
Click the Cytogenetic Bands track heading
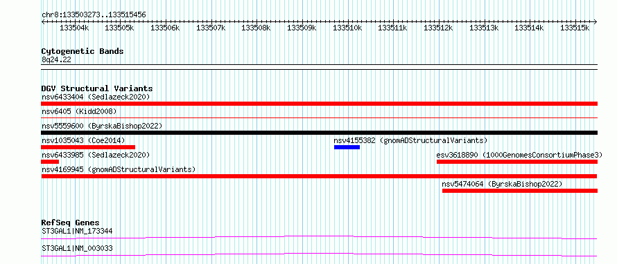point(82,51)
